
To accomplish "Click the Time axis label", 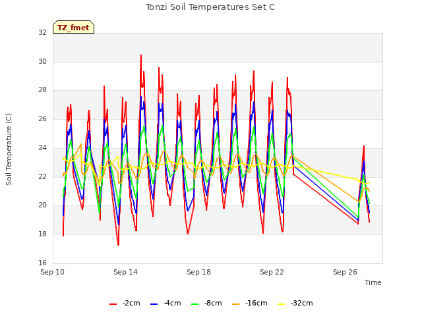I will point(373,282).
